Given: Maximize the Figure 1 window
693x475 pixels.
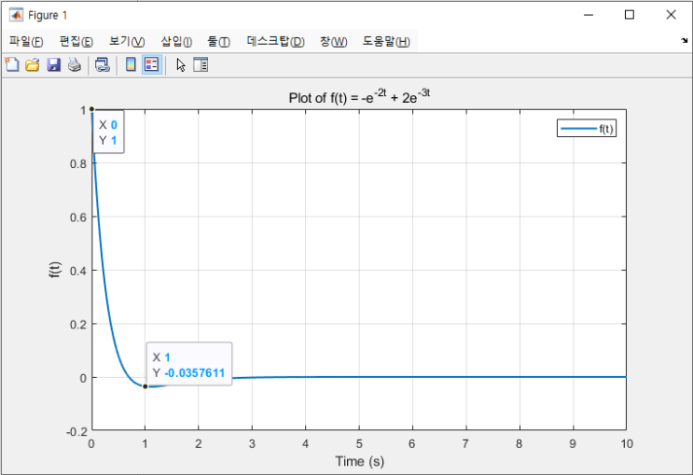Looking at the screenshot, I should pos(630,15).
